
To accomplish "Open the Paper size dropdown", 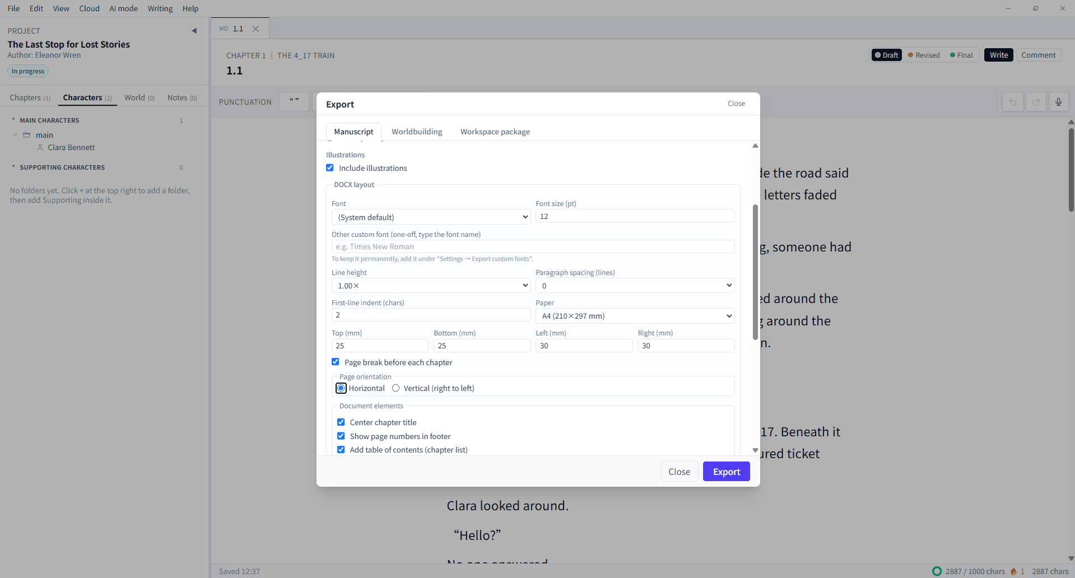I will click(635, 316).
